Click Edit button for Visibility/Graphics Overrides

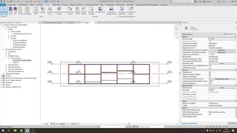coord(222,50)
